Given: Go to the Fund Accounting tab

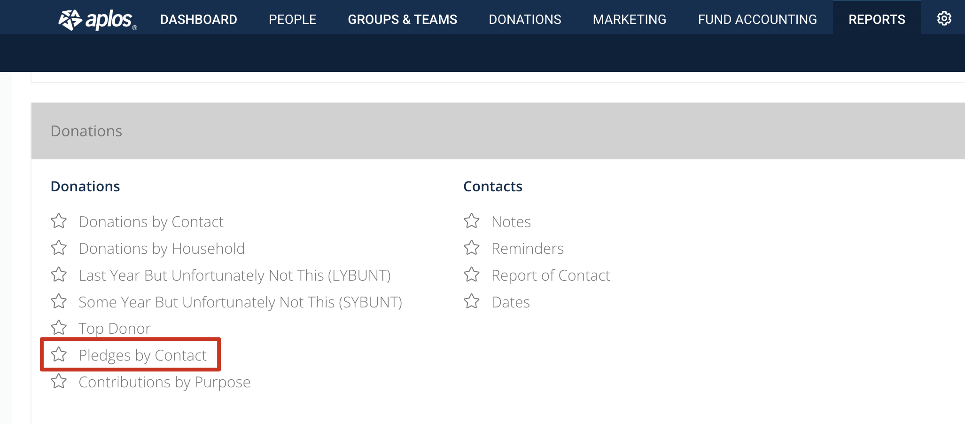Looking at the screenshot, I should click(757, 19).
